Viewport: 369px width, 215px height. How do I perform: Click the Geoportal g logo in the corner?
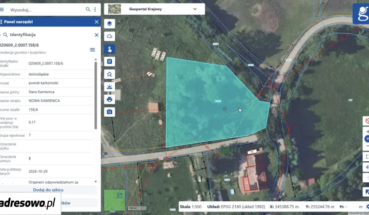(361, 14)
